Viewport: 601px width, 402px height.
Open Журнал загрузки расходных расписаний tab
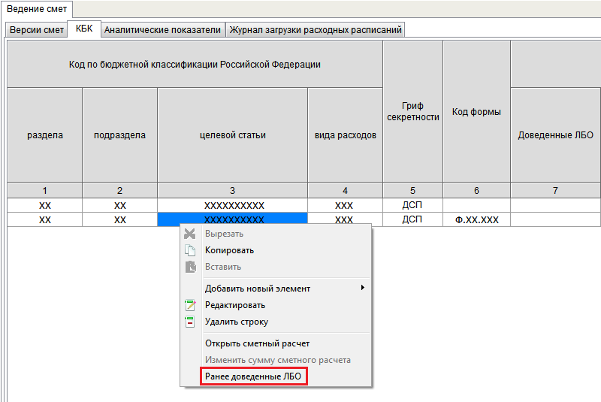[x=316, y=30]
